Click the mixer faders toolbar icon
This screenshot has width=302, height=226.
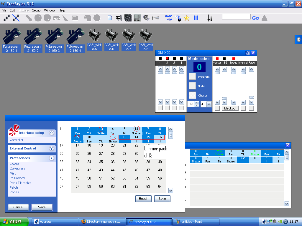[137, 18]
